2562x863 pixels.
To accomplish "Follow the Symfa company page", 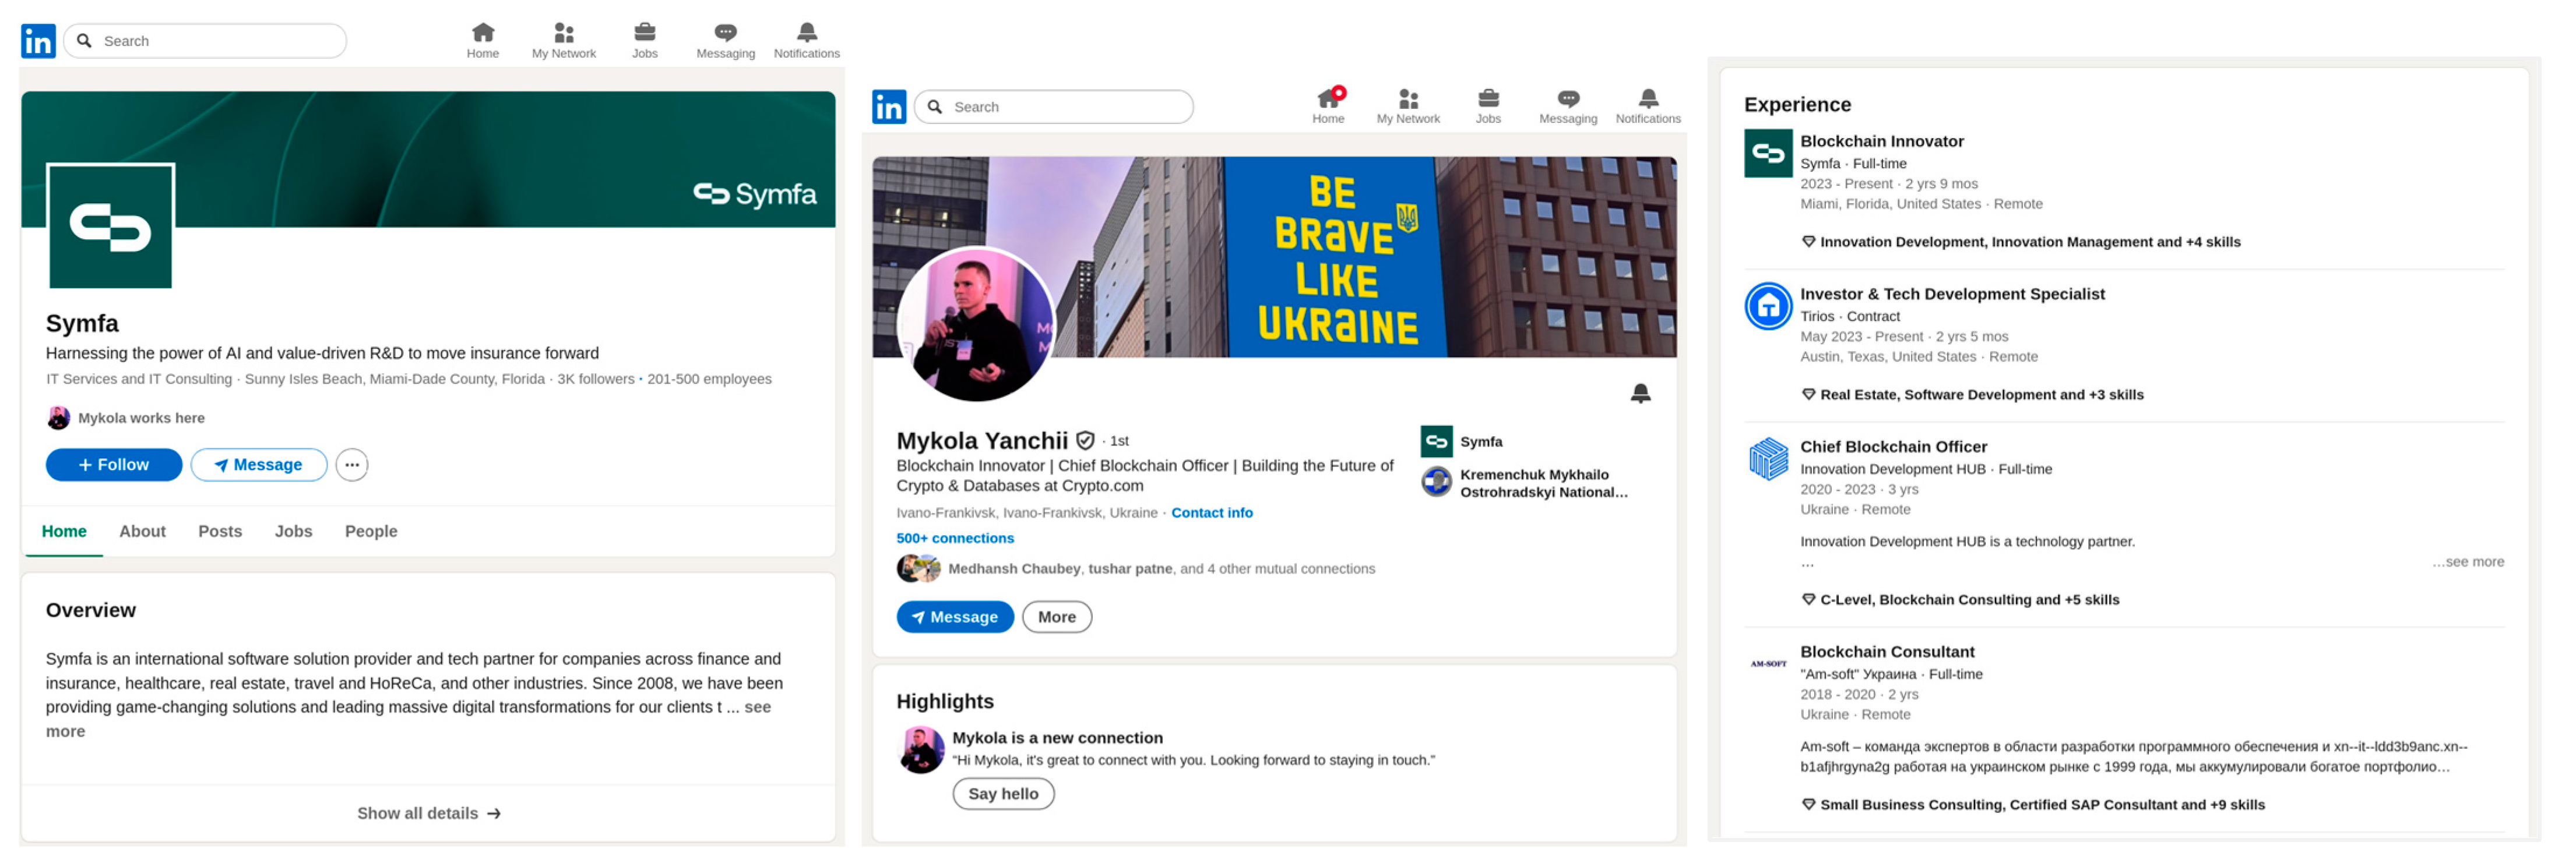I will pos(114,464).
